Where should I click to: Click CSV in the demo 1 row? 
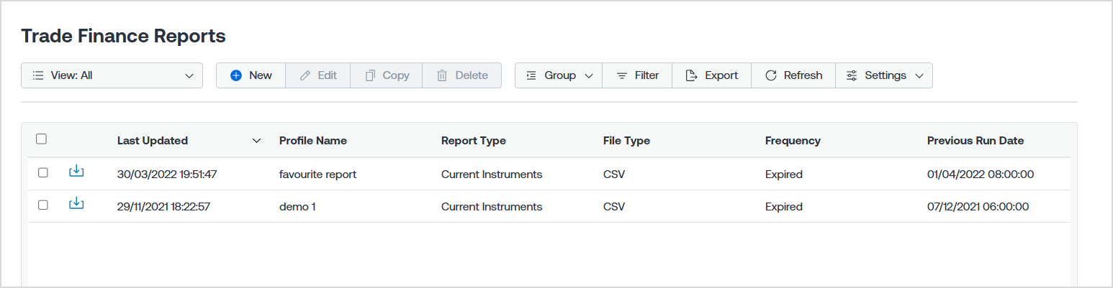(614, 207)
